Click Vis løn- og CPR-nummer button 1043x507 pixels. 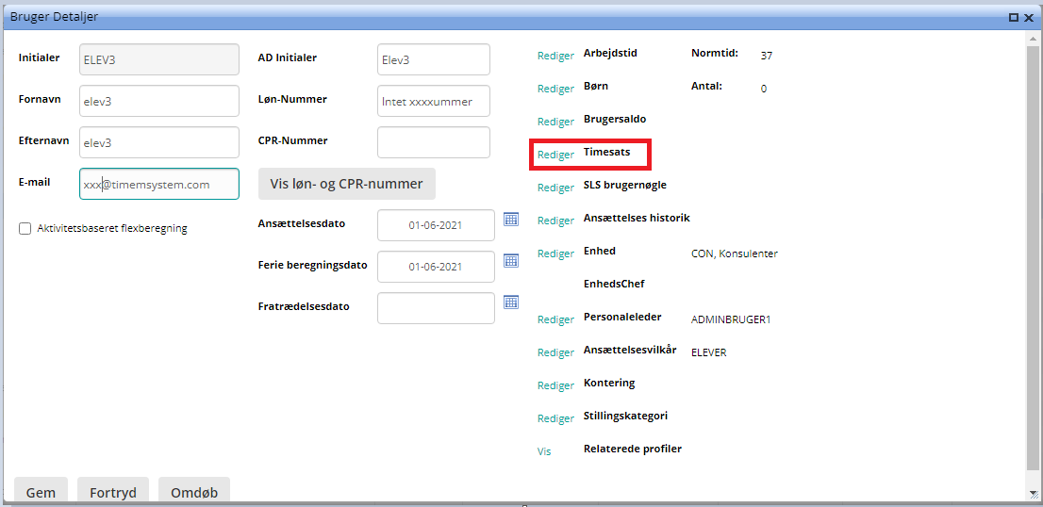[346, 184]
